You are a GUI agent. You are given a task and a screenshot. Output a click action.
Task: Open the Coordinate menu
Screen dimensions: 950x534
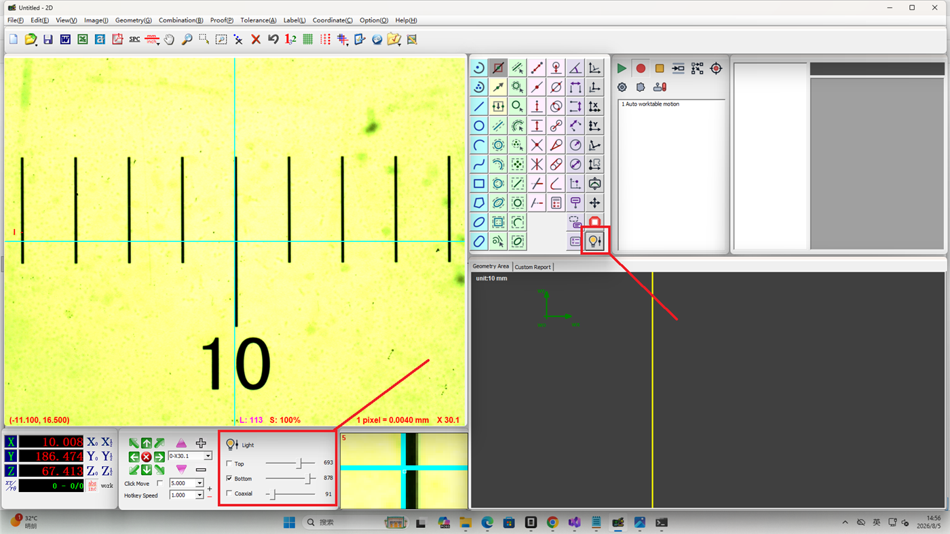(x=332, y=20)
